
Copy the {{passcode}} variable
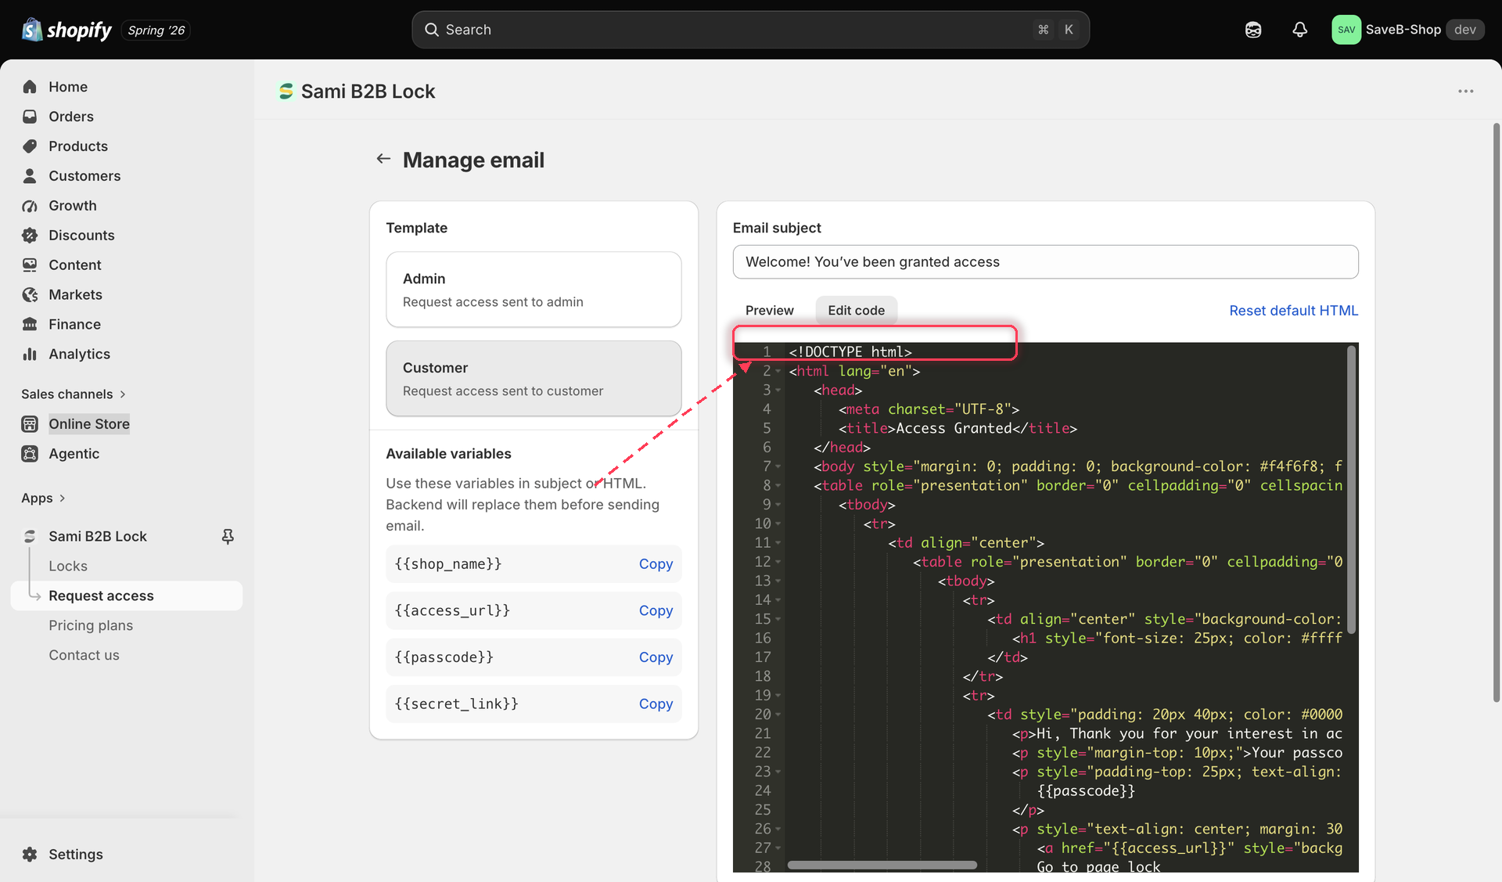(656, 657)
